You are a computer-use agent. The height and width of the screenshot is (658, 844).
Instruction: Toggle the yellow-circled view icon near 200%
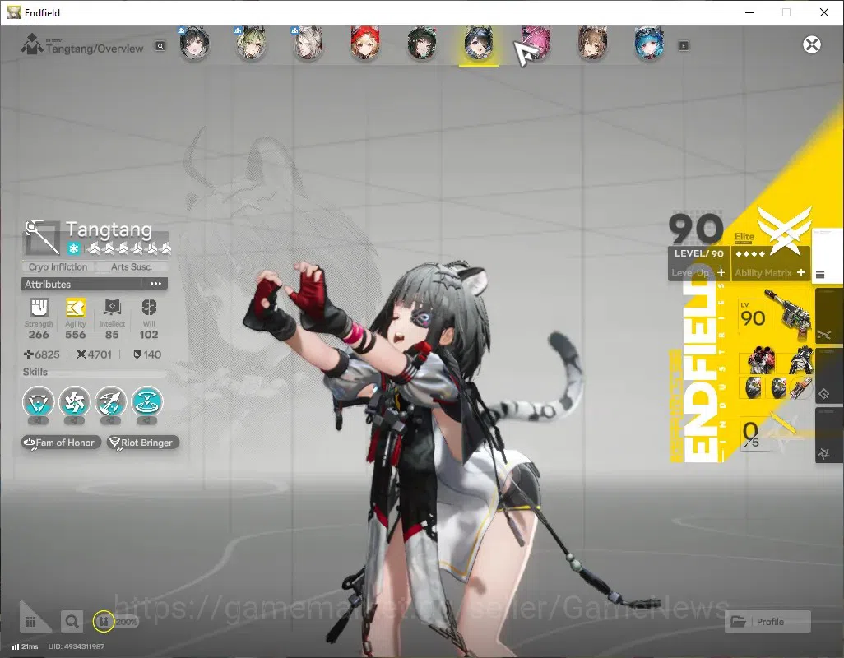(104, 622)
